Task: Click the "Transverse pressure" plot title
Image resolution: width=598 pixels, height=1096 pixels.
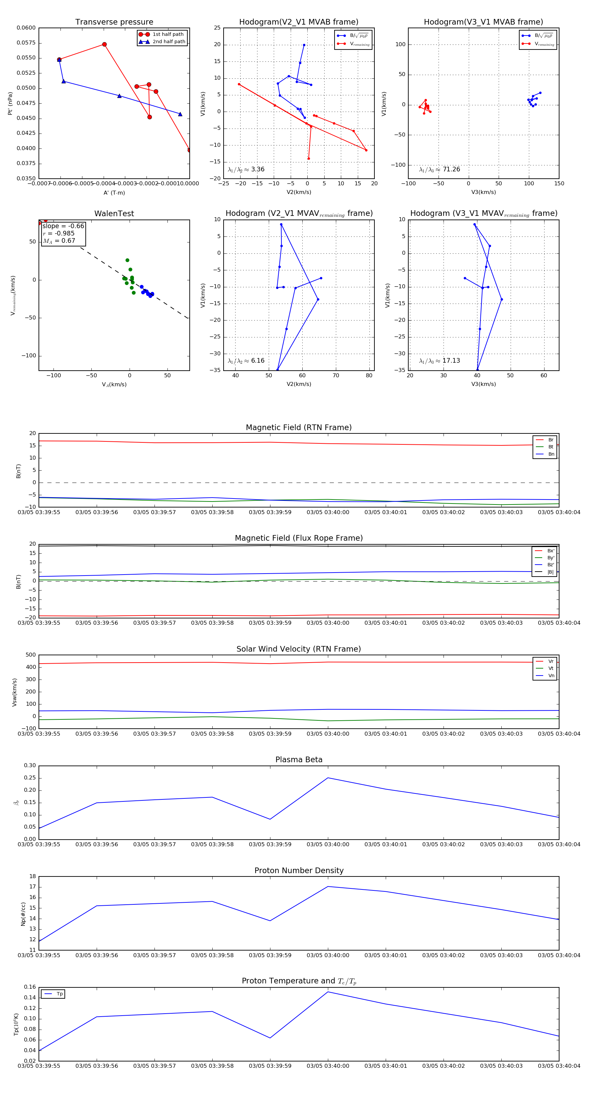Action: pos(114,22)
